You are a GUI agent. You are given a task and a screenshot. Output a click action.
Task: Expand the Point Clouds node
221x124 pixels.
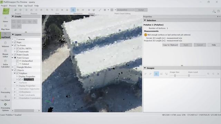click(12, 54)
